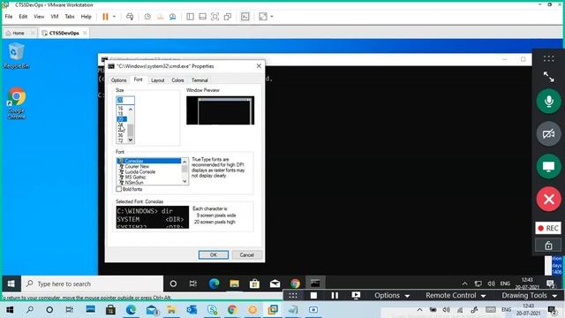Select Courier New in the Font list
The image size is (565, 318).
tap(137, 166)
